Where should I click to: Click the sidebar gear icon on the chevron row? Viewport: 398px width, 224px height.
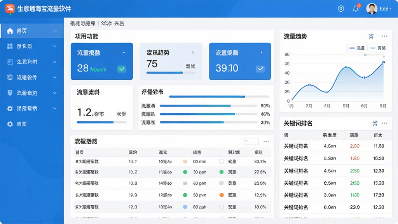coord(10,108)
